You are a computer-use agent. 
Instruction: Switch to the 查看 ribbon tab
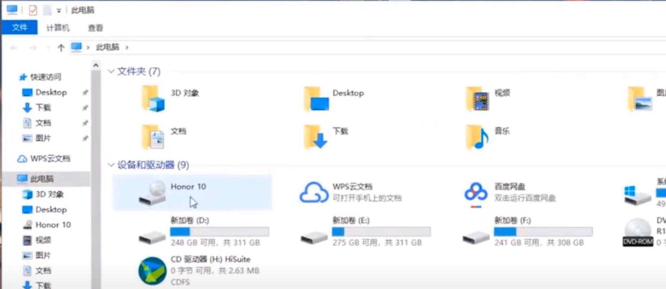pos(95,28)
